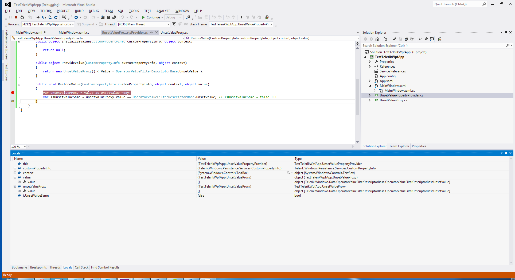Expand customPropertyInfo in Locals window

click(x=15, y=168)
